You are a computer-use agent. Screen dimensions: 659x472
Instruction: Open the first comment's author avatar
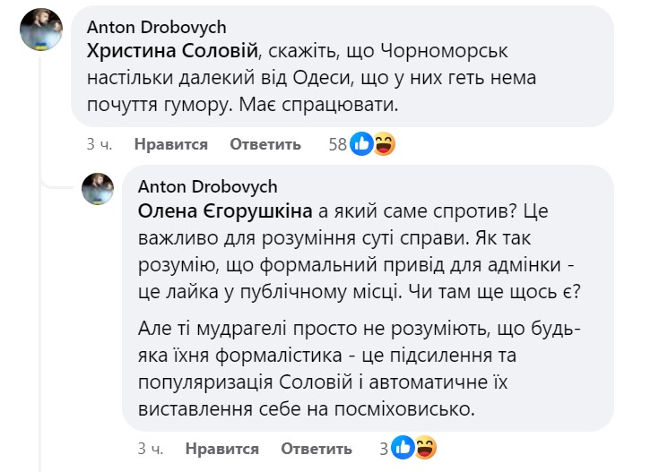click(41, 30)
